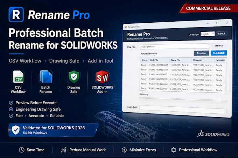Click the Preview button
Screen dimensions: 238x158
pyautogui.click(x=201, y=53)
